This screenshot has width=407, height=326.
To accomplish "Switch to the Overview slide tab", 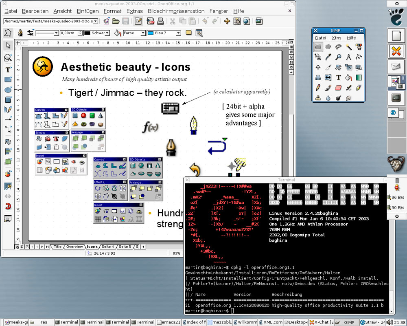I will [74, 247].
